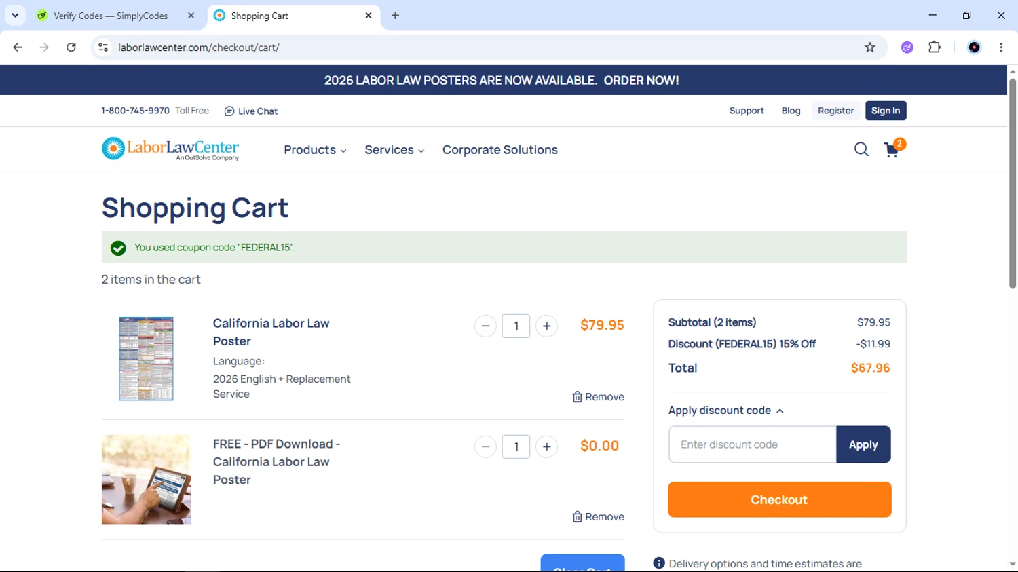The width and height of the screenshot is (1018, 572).
Task: Click the -$11.99 discount amount
Action: [873, 344]
